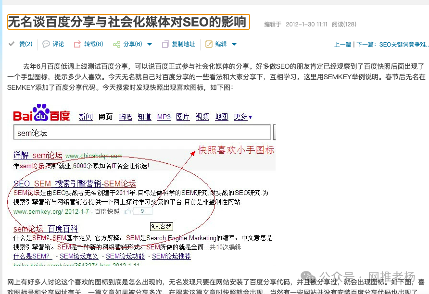Click 转载(8) repost link
Image resolution: width=429 pixels, height=294 pixels.
94,44
